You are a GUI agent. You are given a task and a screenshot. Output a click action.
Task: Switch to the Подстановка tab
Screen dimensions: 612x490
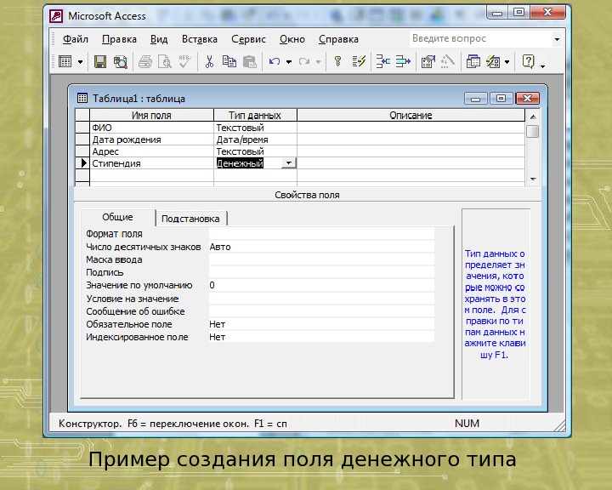[x=190, y=219]
